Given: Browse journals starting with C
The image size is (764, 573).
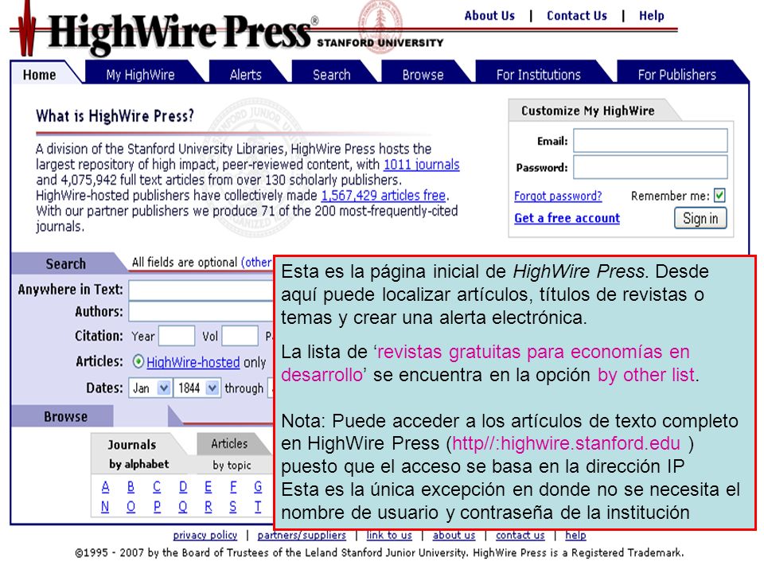Looking at the screenshot, I should [x=157, y=486].
